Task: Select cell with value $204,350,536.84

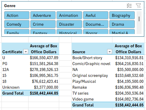Action: coord(128,93)
